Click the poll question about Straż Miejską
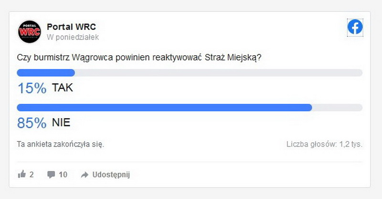The image size is (382, 199). 139,58
